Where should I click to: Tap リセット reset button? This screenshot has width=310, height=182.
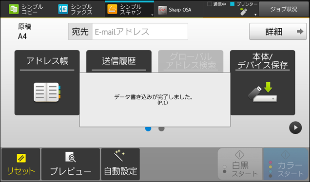coord(21,164)
